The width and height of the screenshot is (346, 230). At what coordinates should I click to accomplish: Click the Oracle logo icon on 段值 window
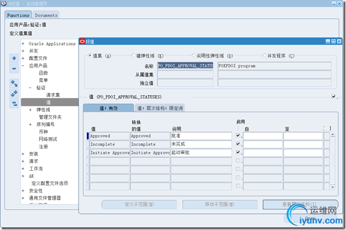(x=82, y=42)
